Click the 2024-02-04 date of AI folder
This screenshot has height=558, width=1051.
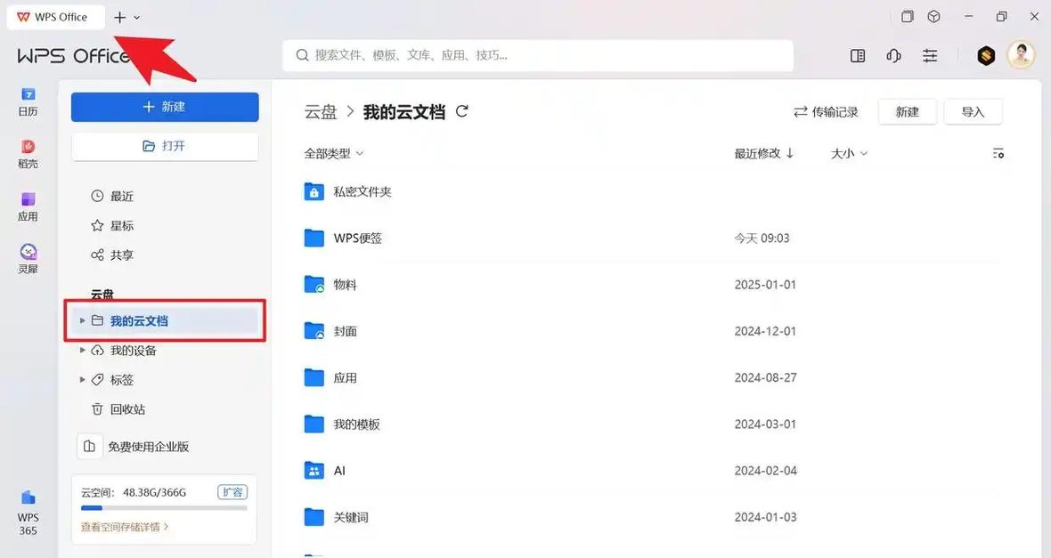[x=765, y=471]
